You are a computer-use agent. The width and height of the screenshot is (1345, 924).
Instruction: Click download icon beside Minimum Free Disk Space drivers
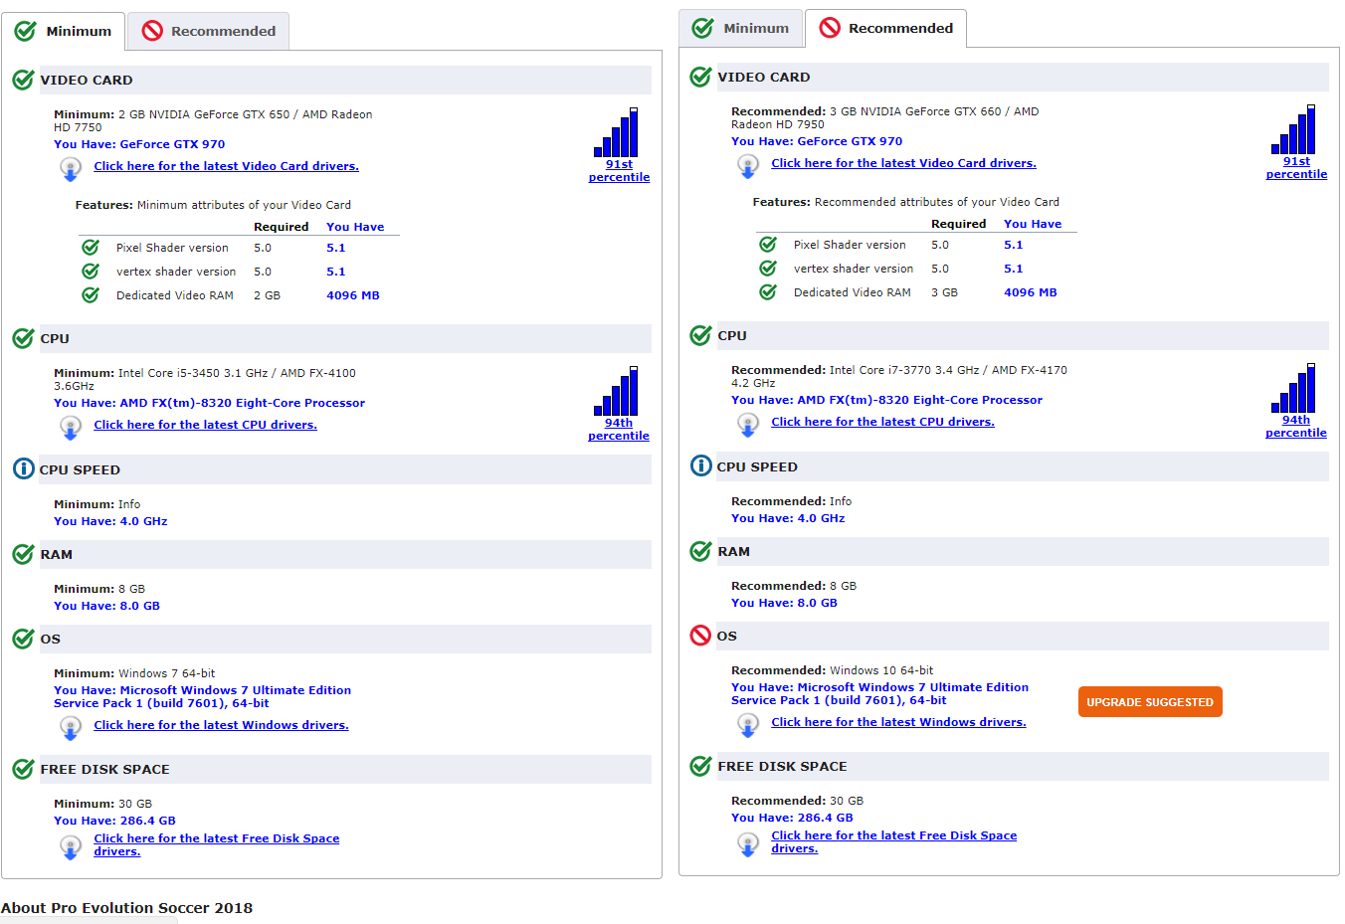(71, 846)
